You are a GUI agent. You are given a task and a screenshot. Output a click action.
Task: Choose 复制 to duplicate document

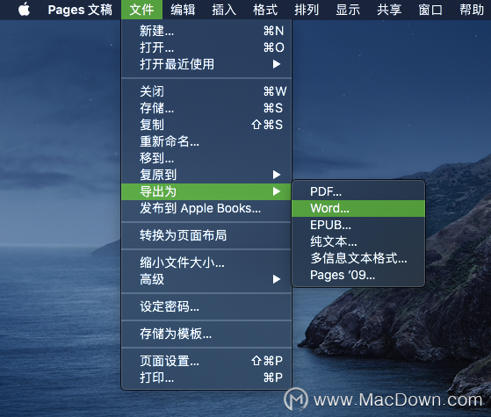pyautogui.click(x=206, y=125)
